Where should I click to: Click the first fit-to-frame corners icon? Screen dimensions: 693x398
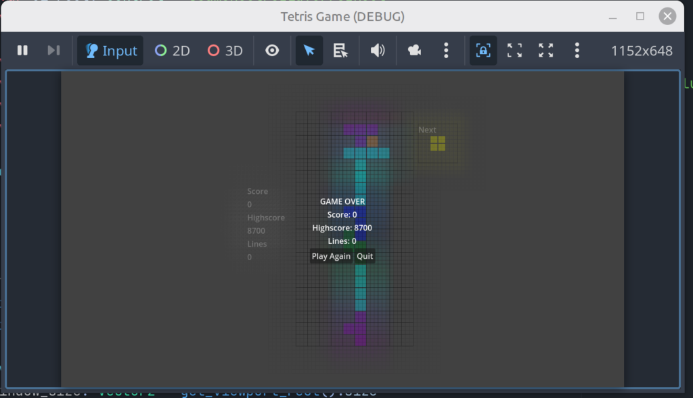(514, 51)
